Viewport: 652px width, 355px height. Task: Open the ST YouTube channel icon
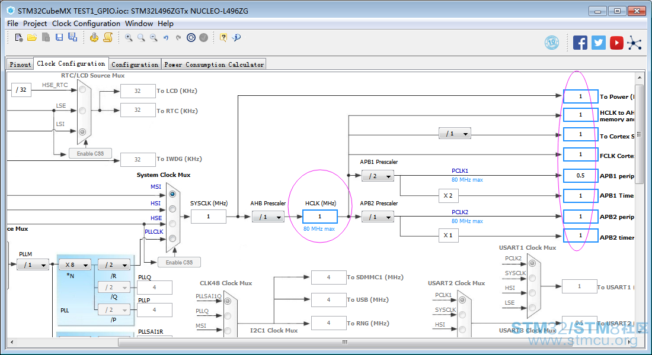616,43
